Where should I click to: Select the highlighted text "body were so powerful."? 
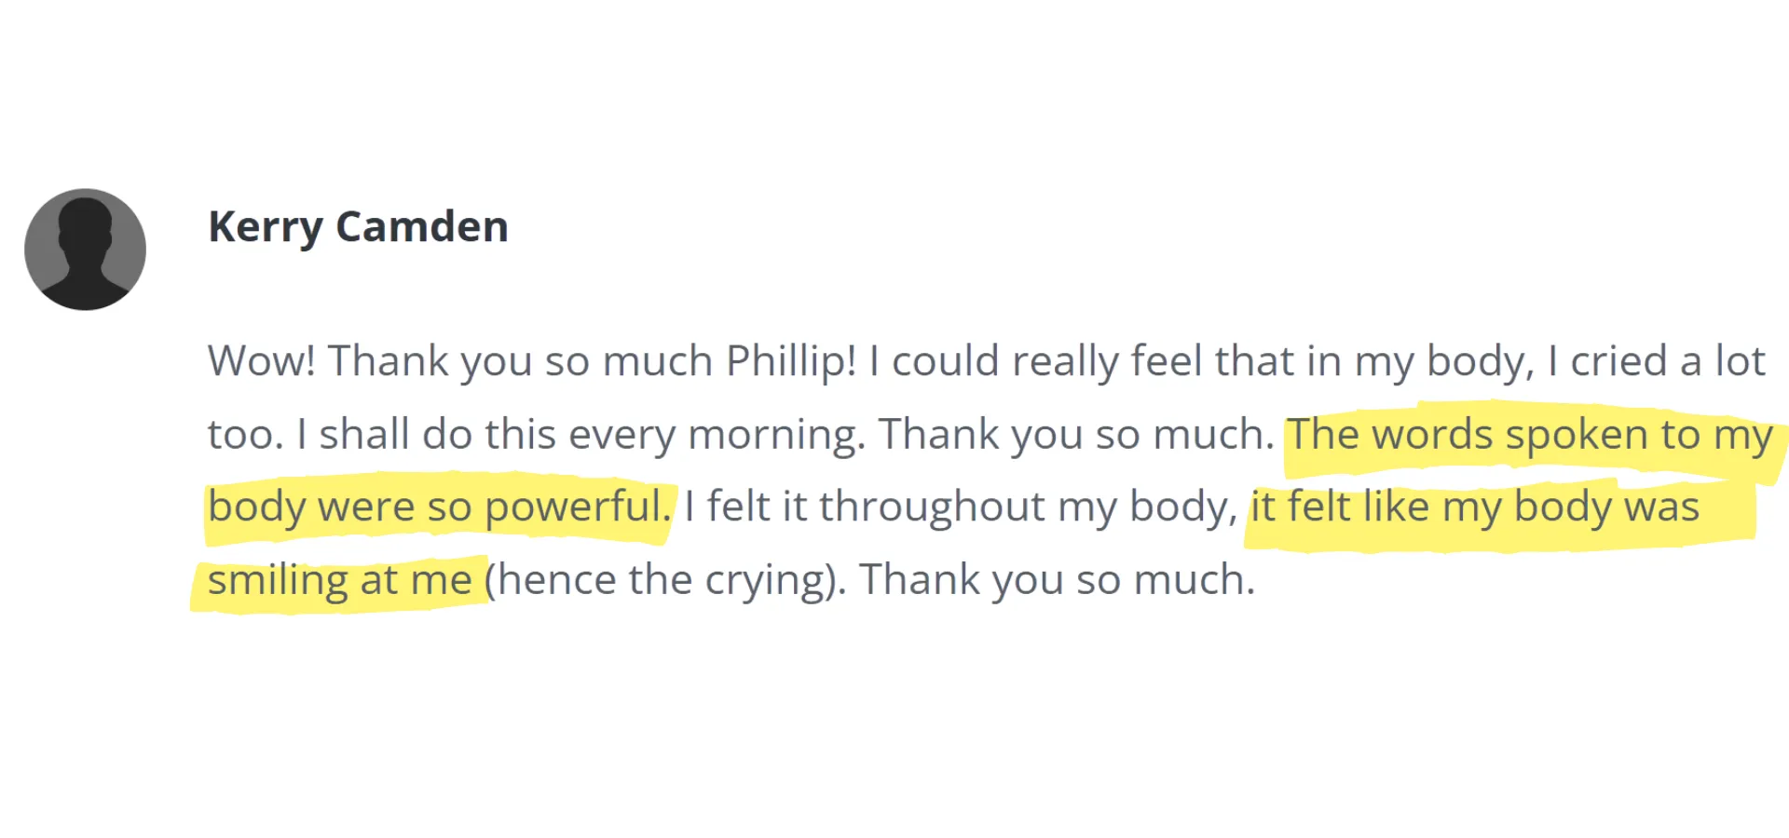(x=440, y=507)
